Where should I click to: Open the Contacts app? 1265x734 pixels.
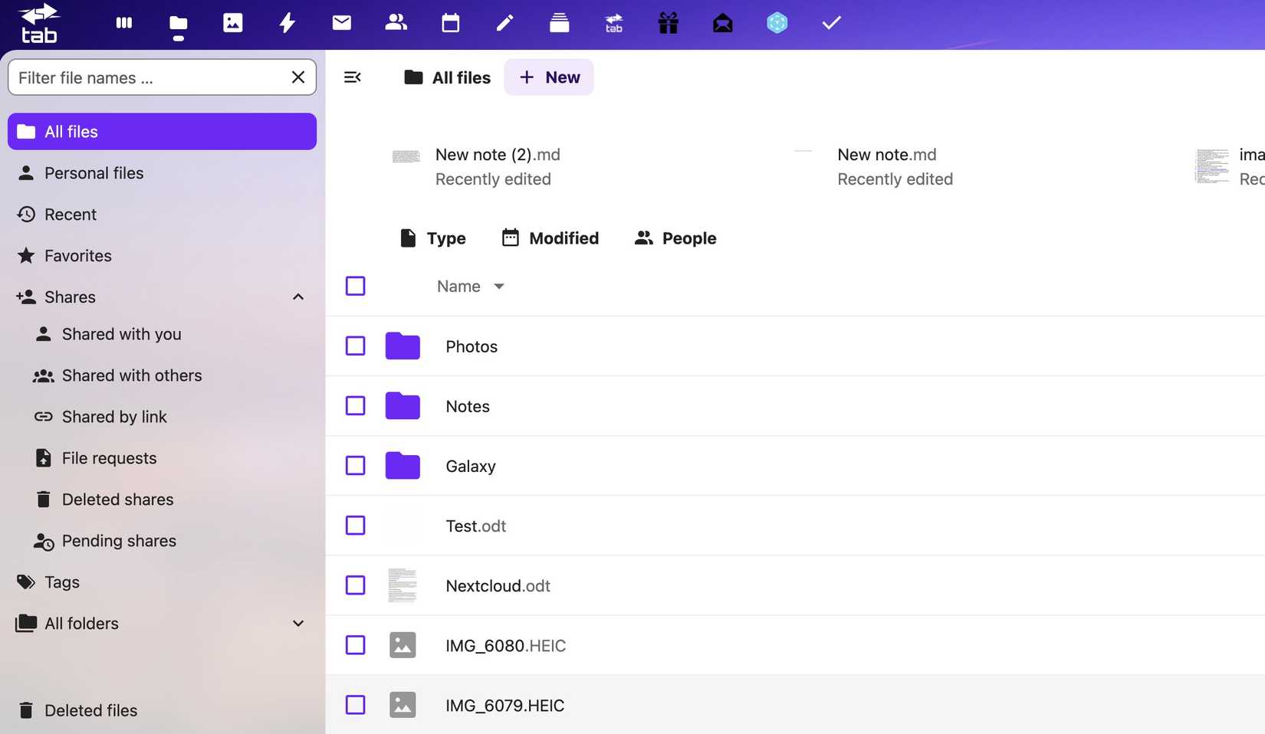pyautogui.click(x=396, y=23)
